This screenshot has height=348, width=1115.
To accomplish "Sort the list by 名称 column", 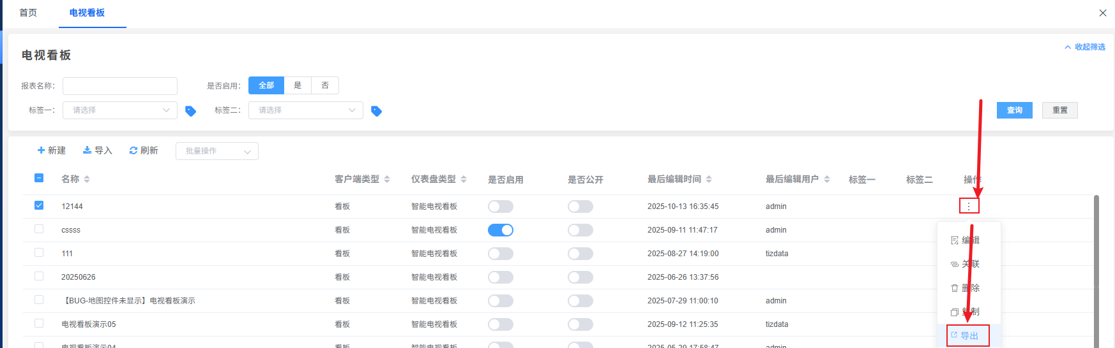I will 87,179.
